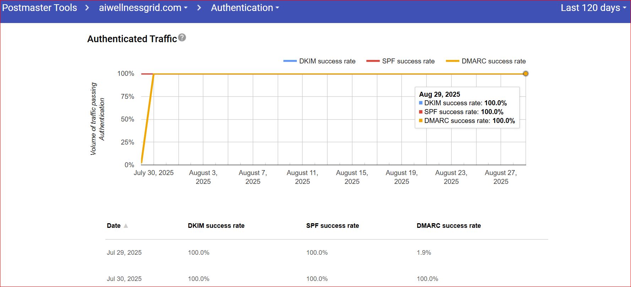Click the breadcrumb chevron after Postmaster Tools
The width and height of the screenshot is (631, 287).
point(87,8)
